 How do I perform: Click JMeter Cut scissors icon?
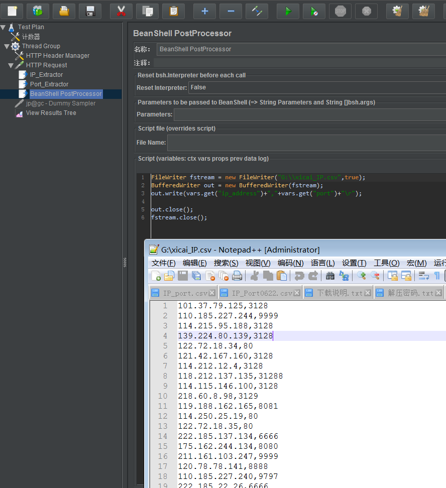(x=121, y=11)
